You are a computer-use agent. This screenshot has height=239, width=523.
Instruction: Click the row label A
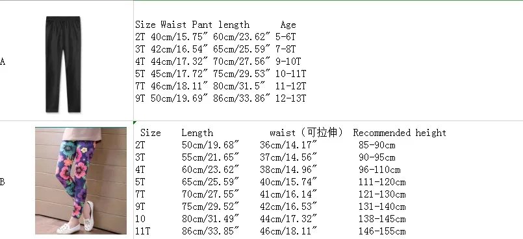(x=3, y=62)
